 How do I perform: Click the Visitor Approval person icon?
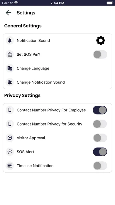point(10,138)
